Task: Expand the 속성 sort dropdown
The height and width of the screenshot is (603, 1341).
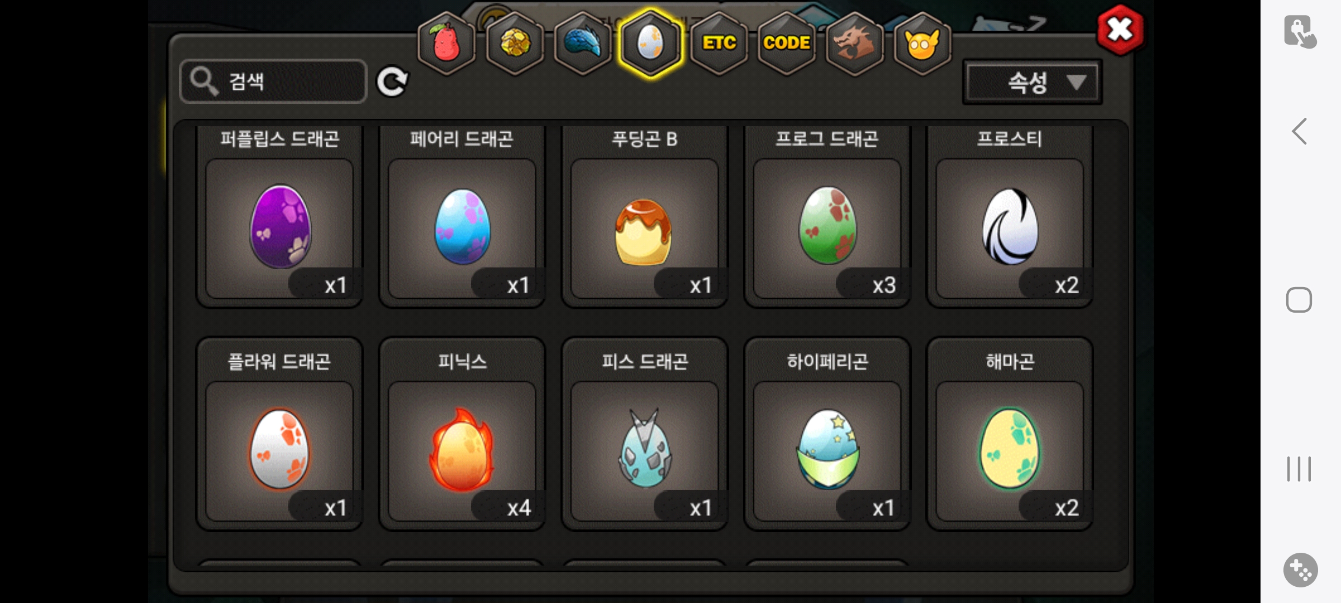Action: [1033, 82]
